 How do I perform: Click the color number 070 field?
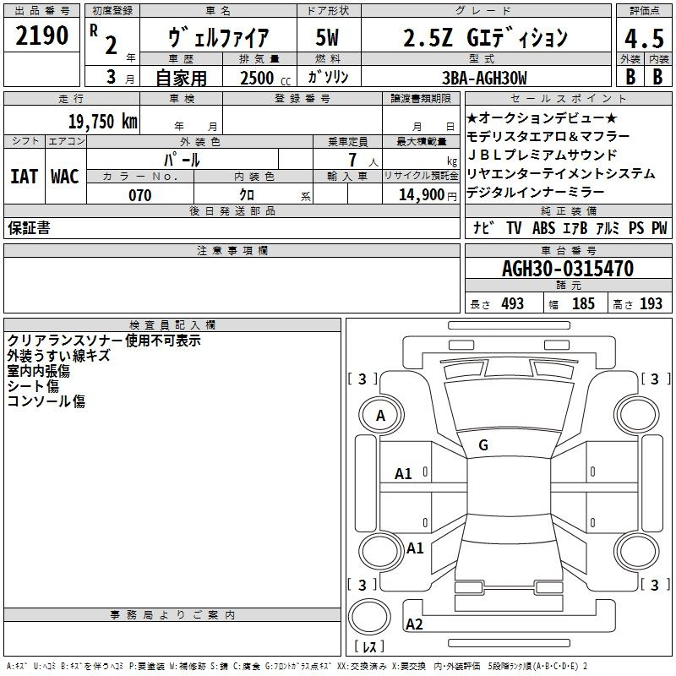140,195
